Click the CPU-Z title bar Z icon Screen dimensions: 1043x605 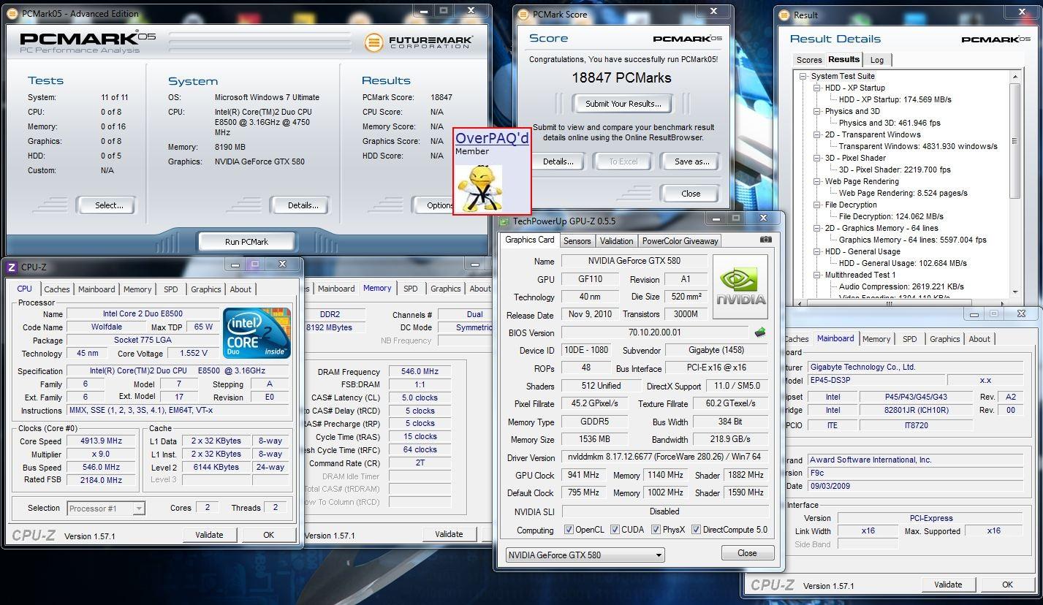pyautogui.click(x=12, y=267)
